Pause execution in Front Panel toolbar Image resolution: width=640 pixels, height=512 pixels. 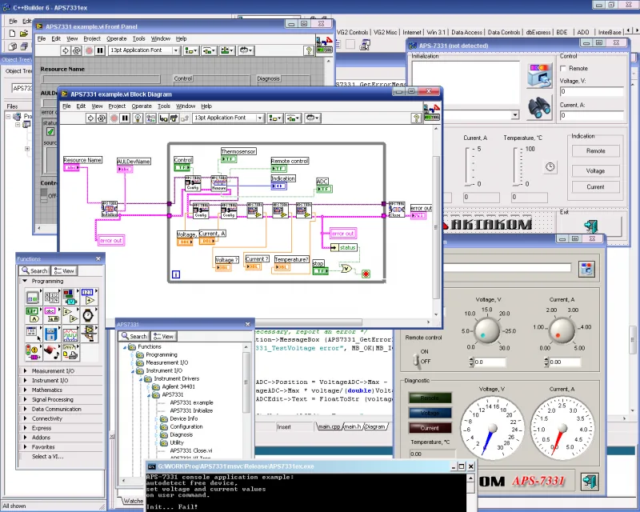point(100,50)
